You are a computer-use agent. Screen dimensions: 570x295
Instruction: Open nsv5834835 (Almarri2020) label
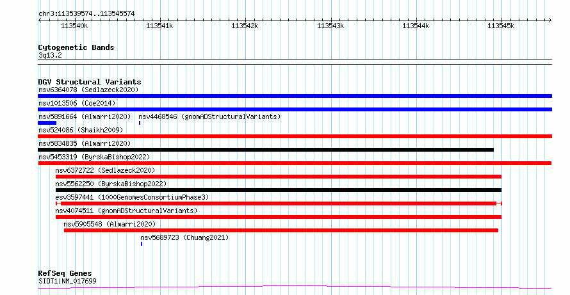tap(85, 143)
